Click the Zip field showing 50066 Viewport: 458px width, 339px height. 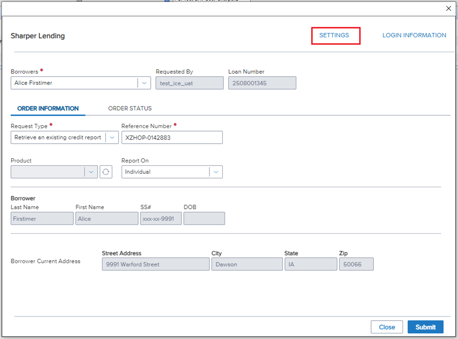356,264
